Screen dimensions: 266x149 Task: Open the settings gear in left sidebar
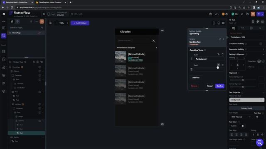4,91
